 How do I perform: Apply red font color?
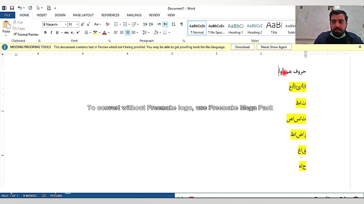click(x=104, y=33)
